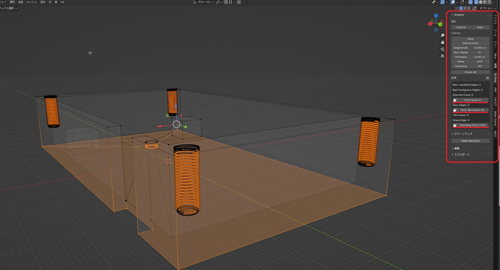This screenshot has width=500, height=270.
Task: Collapse the Analyze panel section
Action: (x=459, y=15)
